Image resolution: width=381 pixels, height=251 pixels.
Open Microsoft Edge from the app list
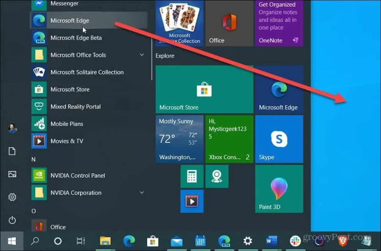coord(89,20)
